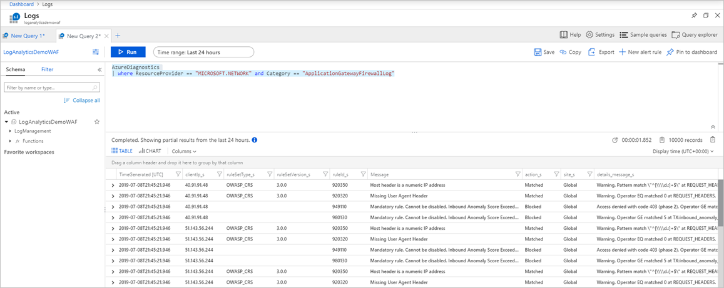Open the Columns dropdown
The height and width of the screenshot is (288, 724).
click(183, 151)
